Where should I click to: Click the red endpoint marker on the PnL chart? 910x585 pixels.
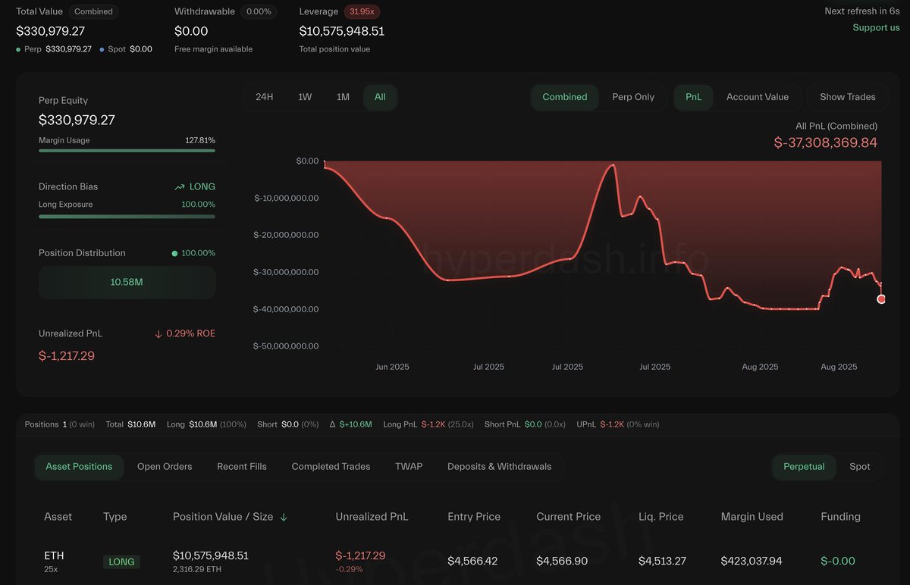tap(881, 299)
